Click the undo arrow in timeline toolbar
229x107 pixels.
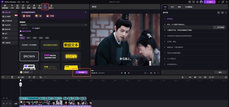(x=3, y=77)
